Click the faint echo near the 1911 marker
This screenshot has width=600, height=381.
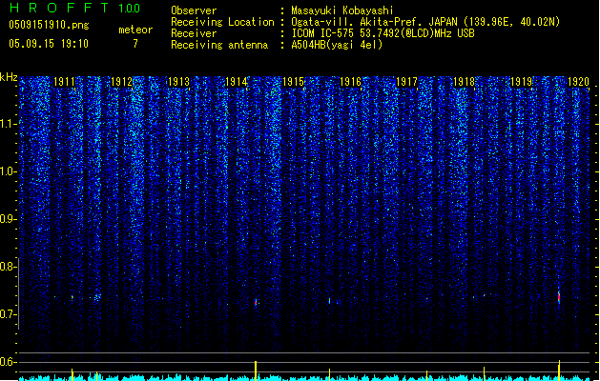(72, 297)
